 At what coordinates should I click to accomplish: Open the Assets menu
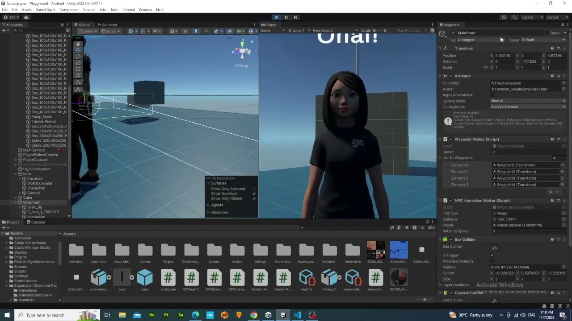[x=26, y=10]
